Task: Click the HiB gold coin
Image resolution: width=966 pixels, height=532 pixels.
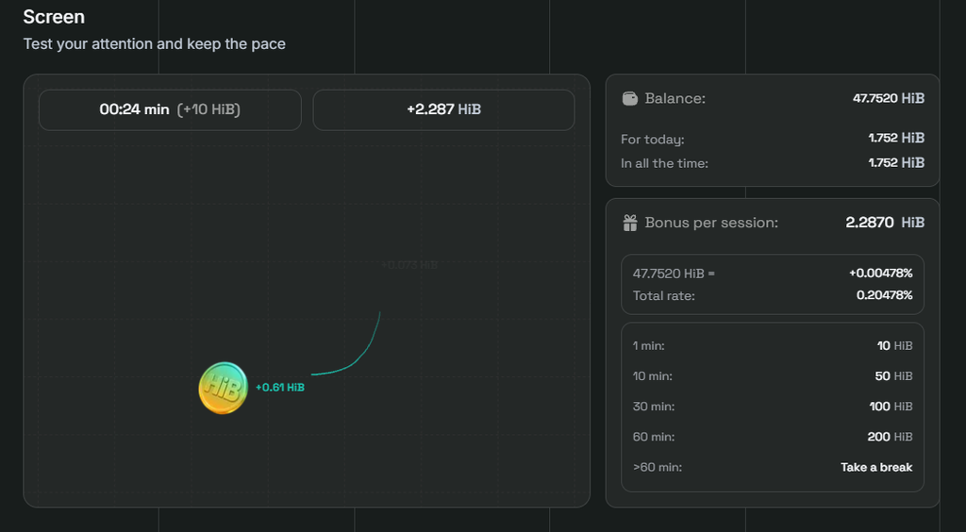Action: (223, 388)
